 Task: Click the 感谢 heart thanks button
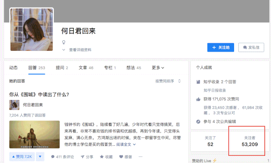click(x=126, y=157)
